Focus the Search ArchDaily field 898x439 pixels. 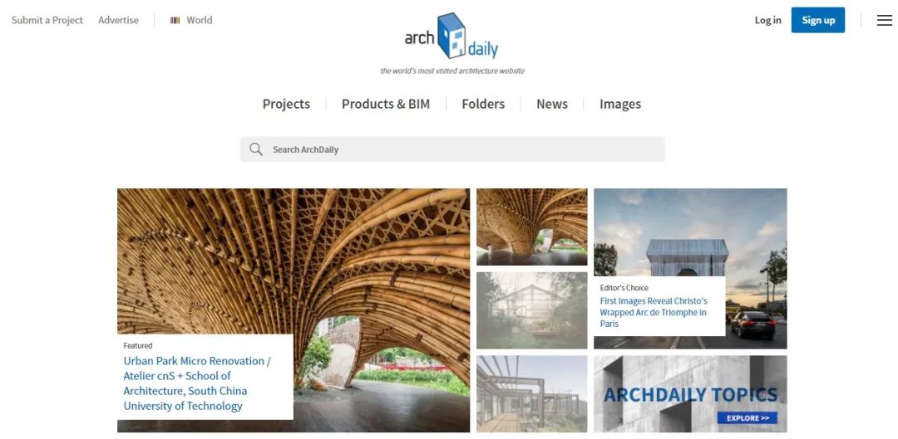point(451,149)
